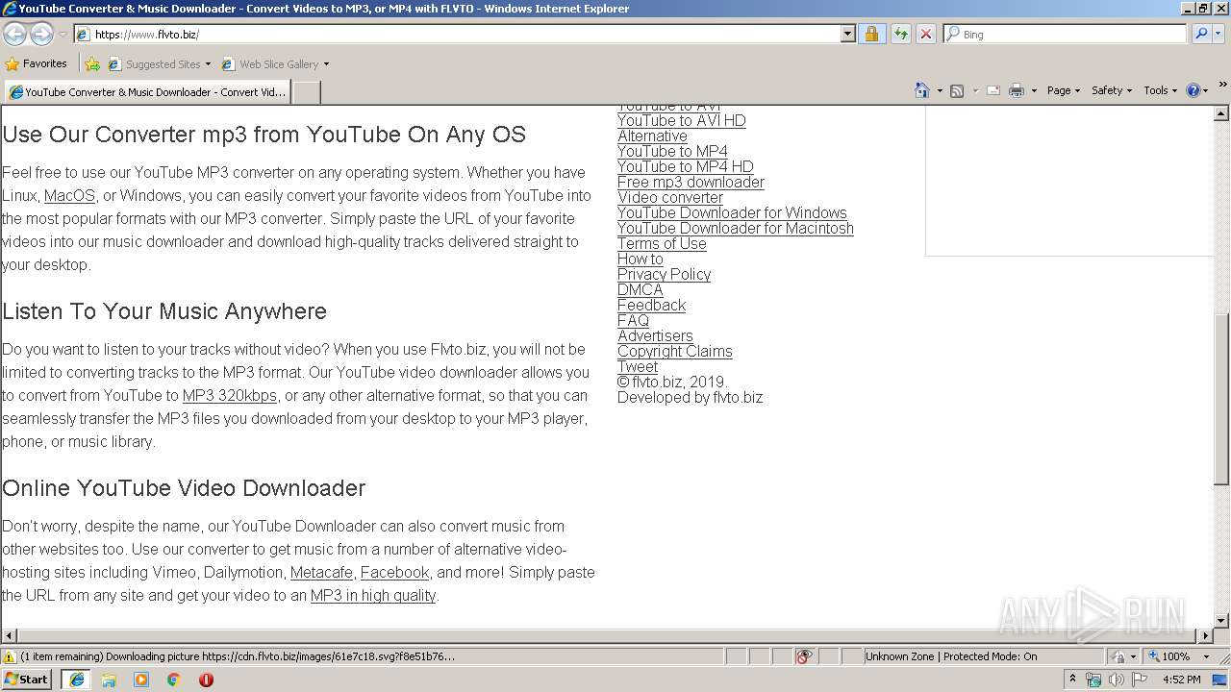Click the MP3 320kbps link
The image size is (1231, 692).
[229, 395]
